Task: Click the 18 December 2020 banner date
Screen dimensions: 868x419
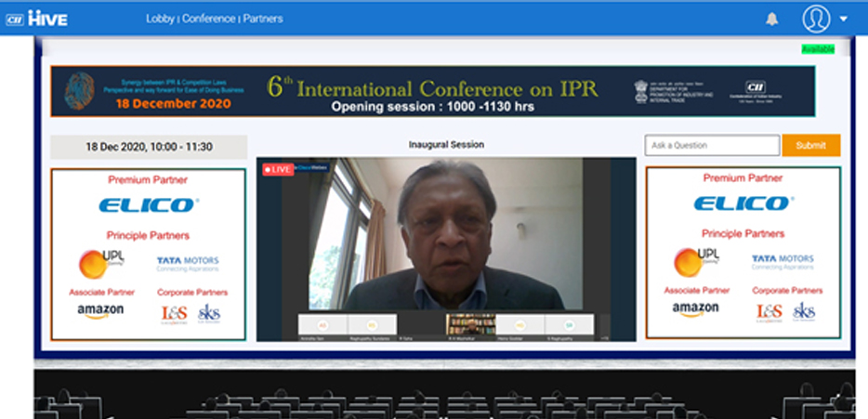Action: click(x=175, y=103)
